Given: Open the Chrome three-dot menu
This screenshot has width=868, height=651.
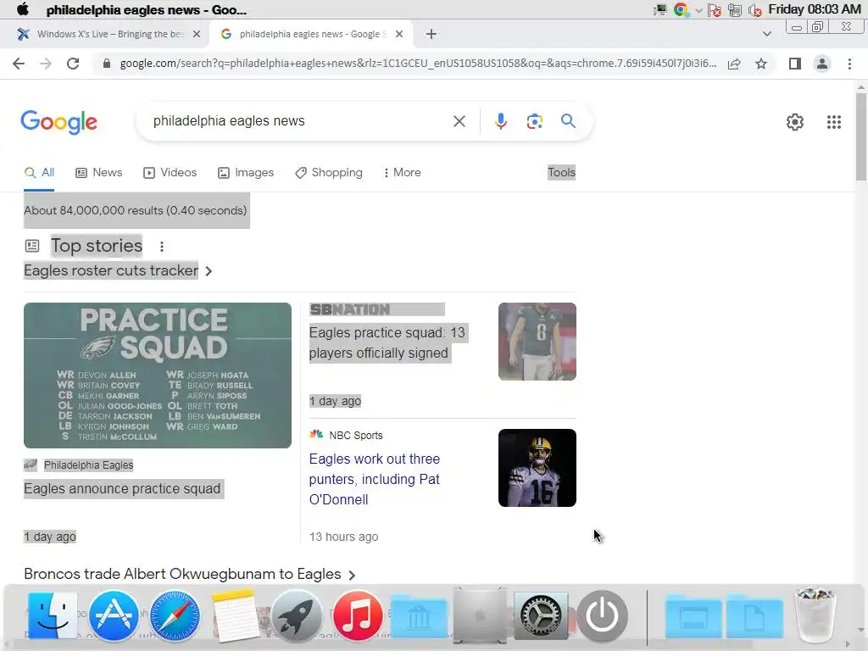Looking at the screenshot, I should 849,64.
